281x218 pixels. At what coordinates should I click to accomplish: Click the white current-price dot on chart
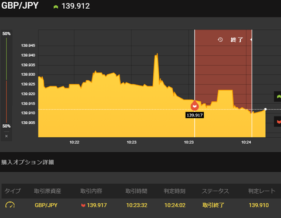click(x=266, y=109)
